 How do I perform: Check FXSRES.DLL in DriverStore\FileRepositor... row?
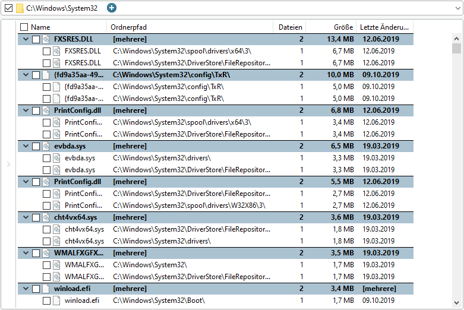click(46, 63)
